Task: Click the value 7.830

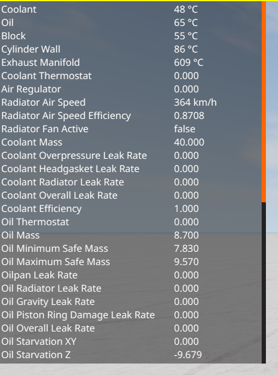Action: [186, 248]
